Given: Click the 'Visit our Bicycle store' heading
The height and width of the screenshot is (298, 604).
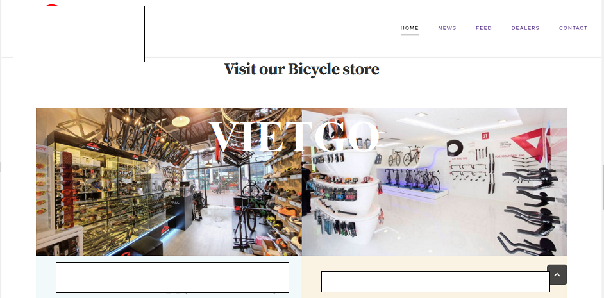Looking at the screenshot, I should [x=301, y=69].
